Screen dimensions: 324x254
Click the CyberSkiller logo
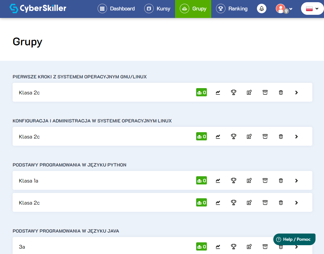coord(38,8)
